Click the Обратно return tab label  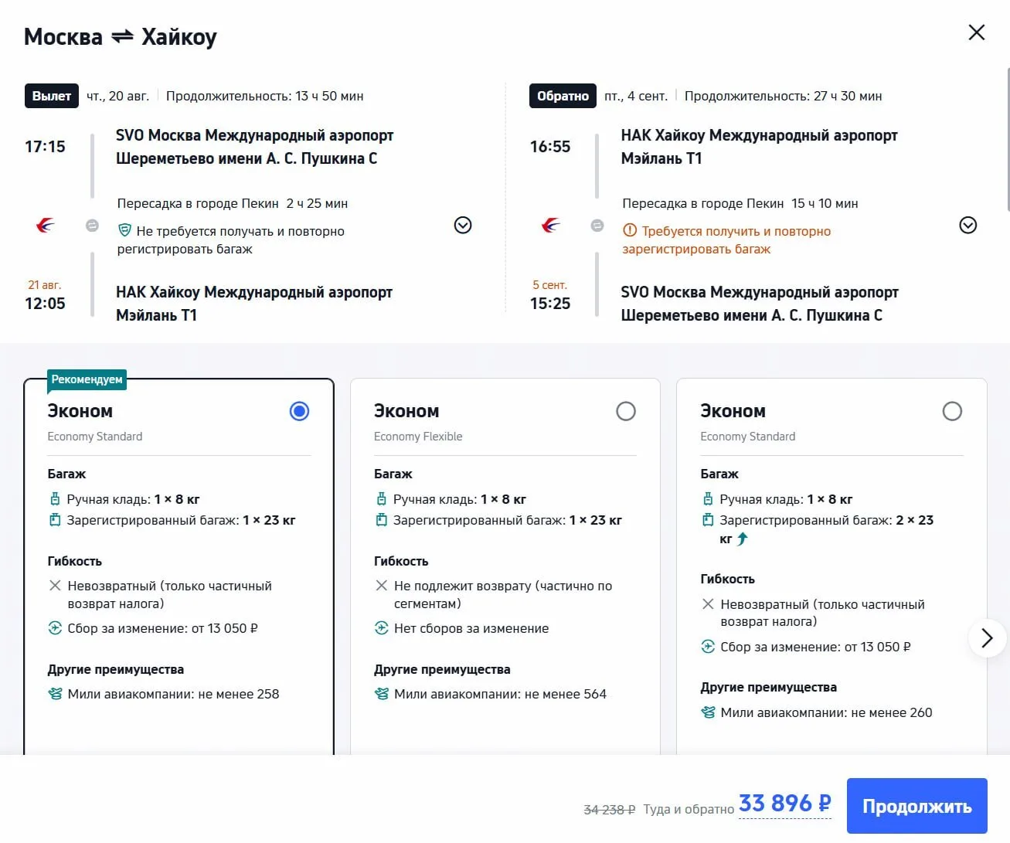click(563, 96)
